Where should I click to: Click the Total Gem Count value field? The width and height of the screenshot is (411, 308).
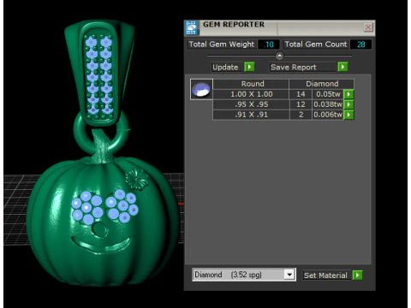[x=360, y=44]
